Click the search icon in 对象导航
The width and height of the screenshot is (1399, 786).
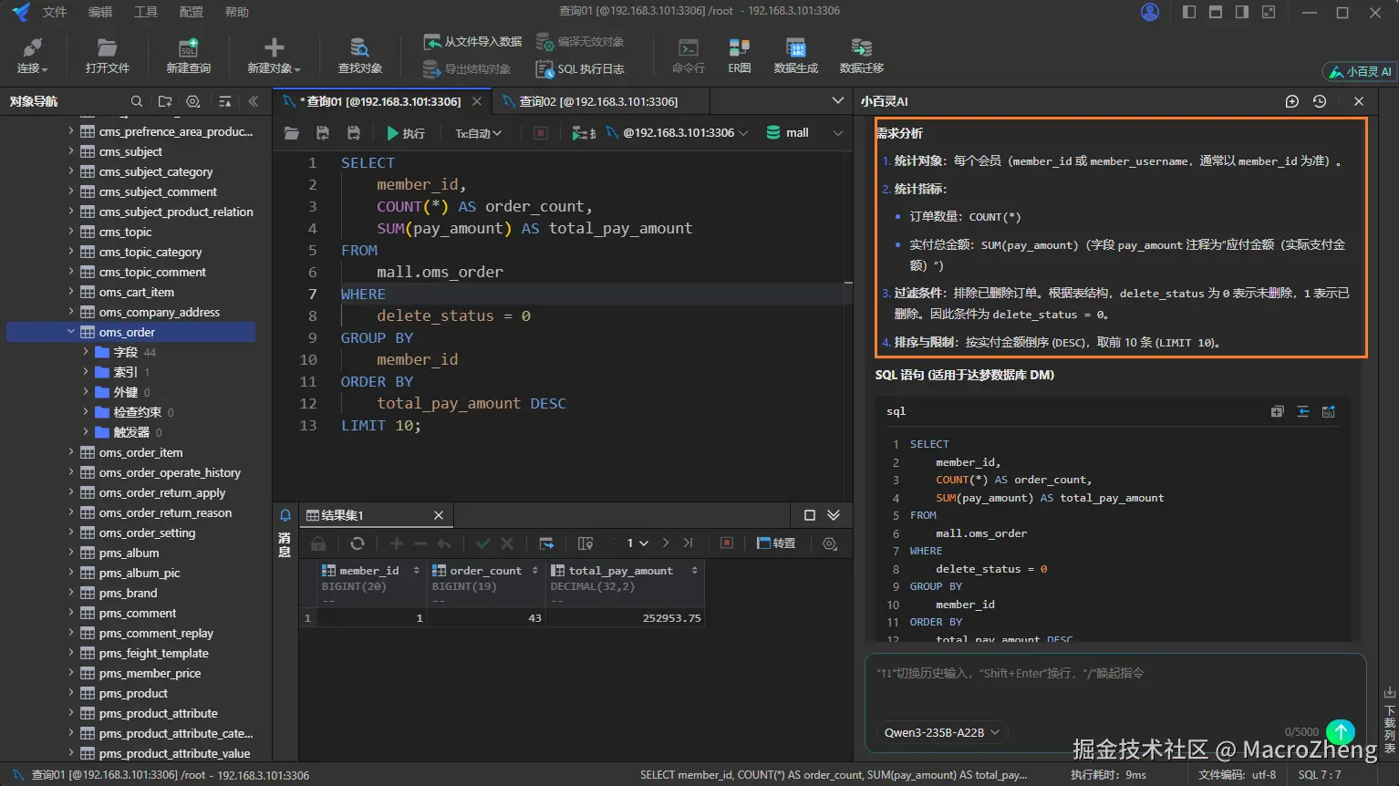137,101
